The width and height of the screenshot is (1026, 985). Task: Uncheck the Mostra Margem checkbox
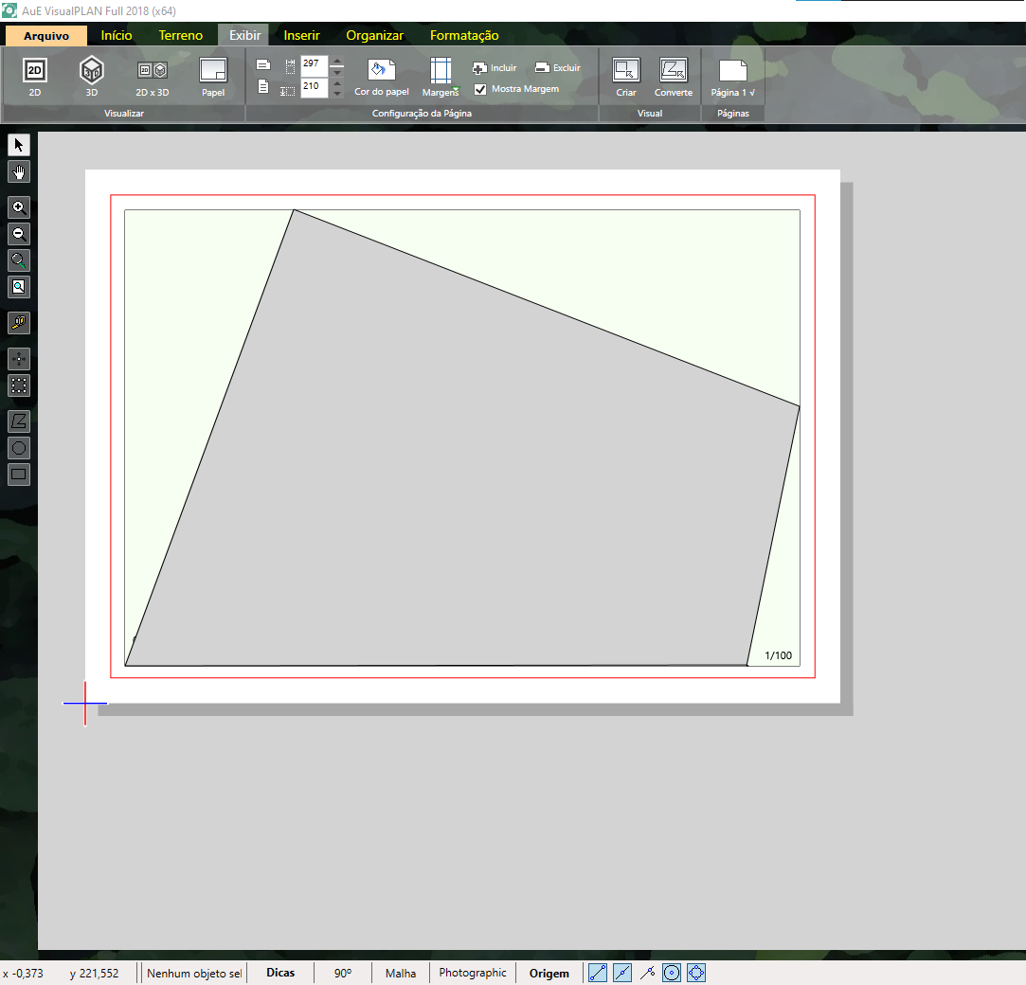pyautogui.click(x=480, y=89)
